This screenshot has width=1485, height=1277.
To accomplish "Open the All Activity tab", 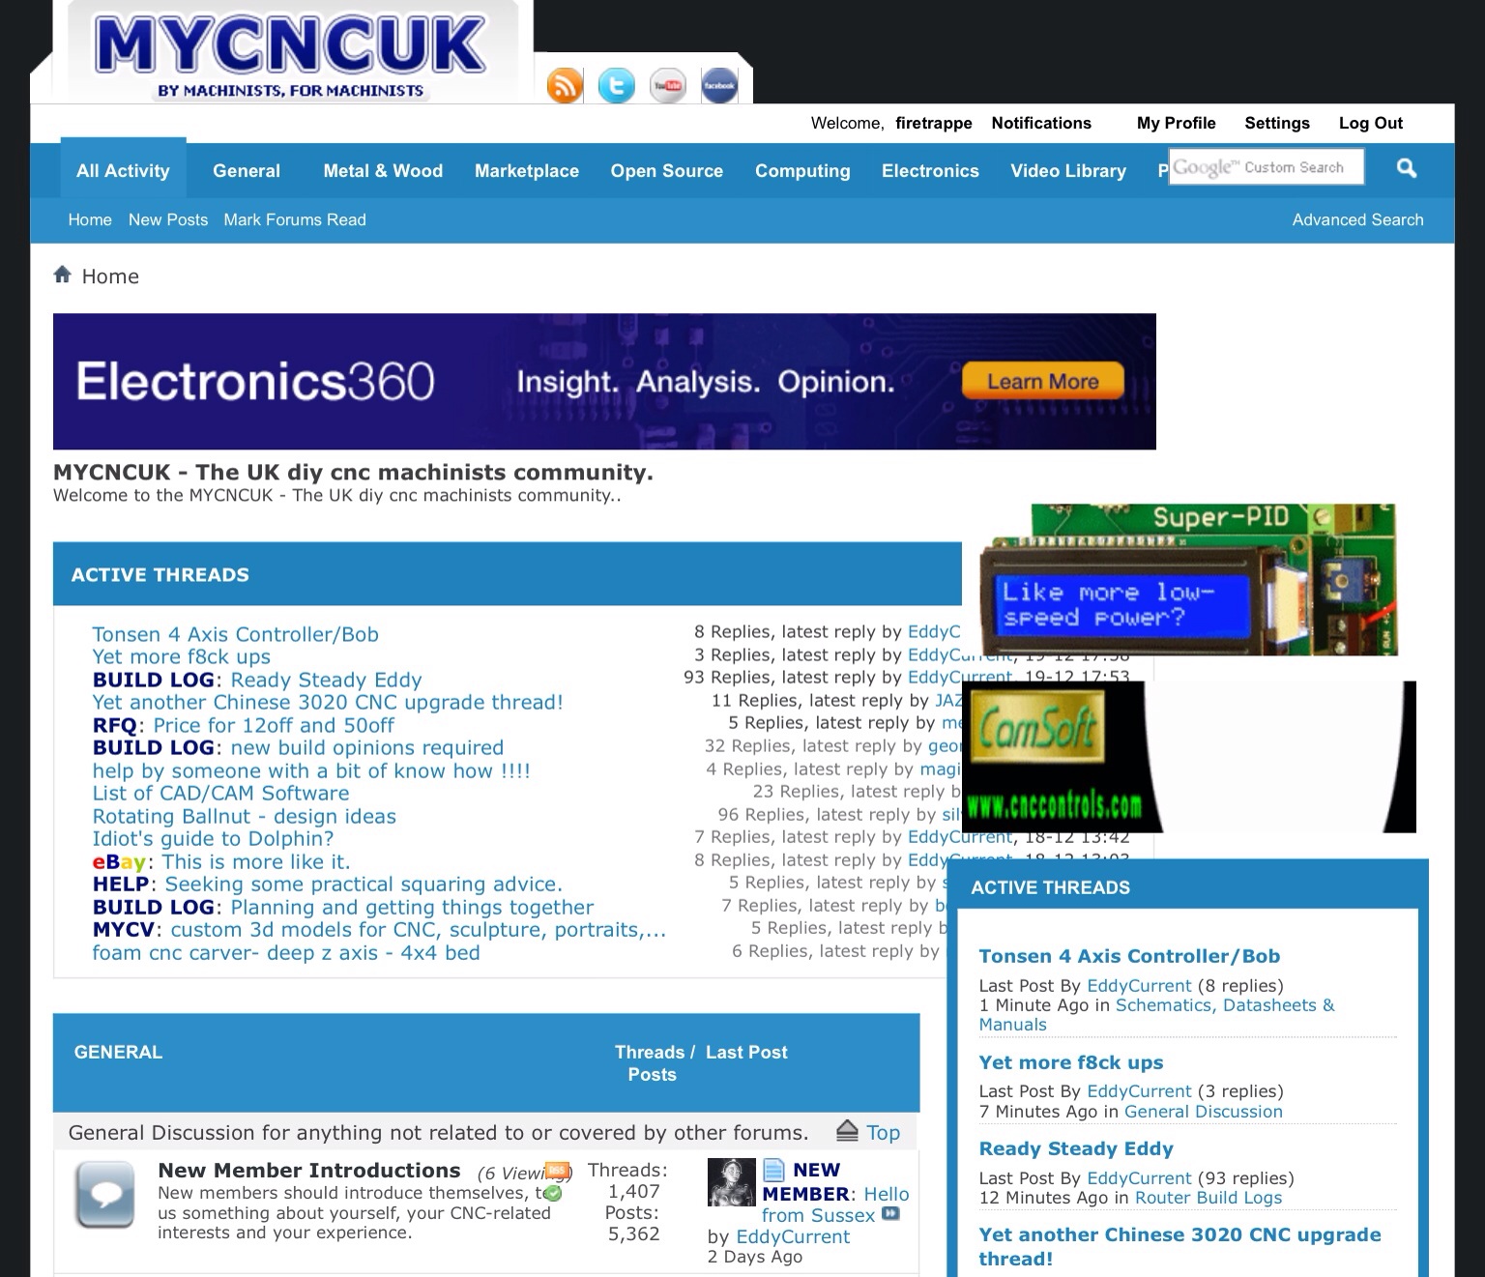I will pos(123,171).
